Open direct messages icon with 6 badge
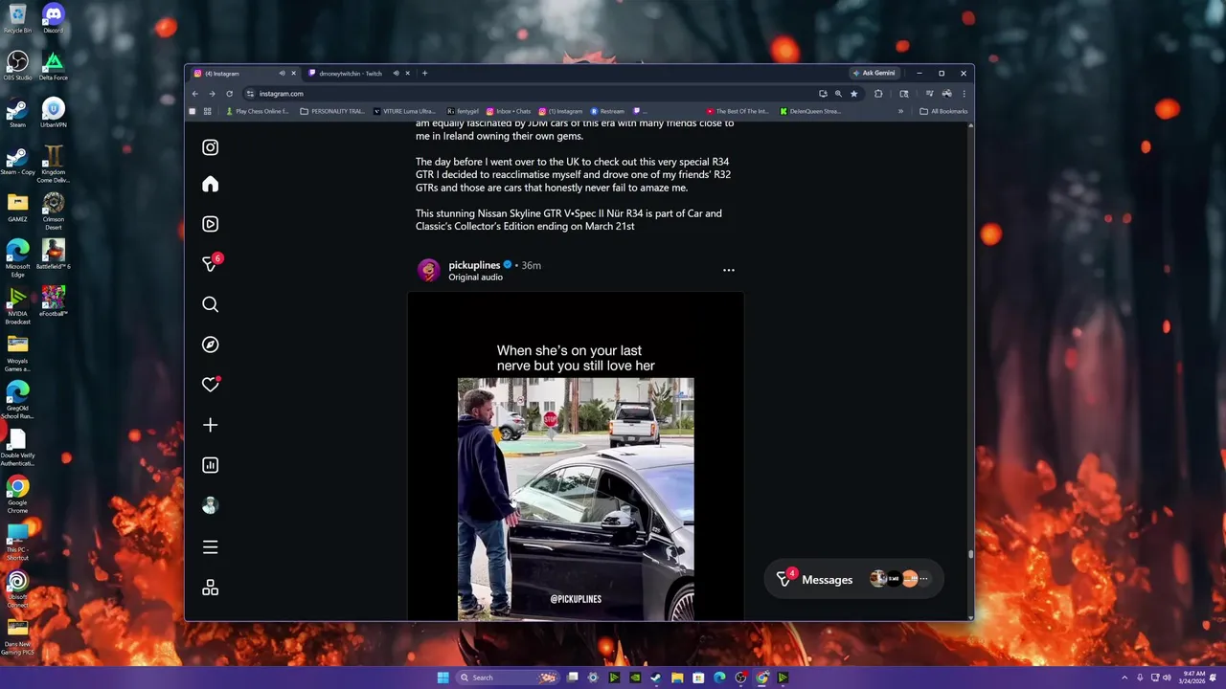Image resolution: width=1226 pixels, height=689 pixels. point(211,264)
